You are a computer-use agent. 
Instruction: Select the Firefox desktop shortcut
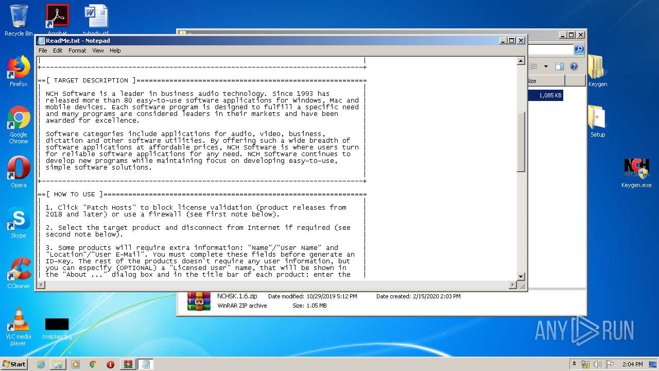19,71
